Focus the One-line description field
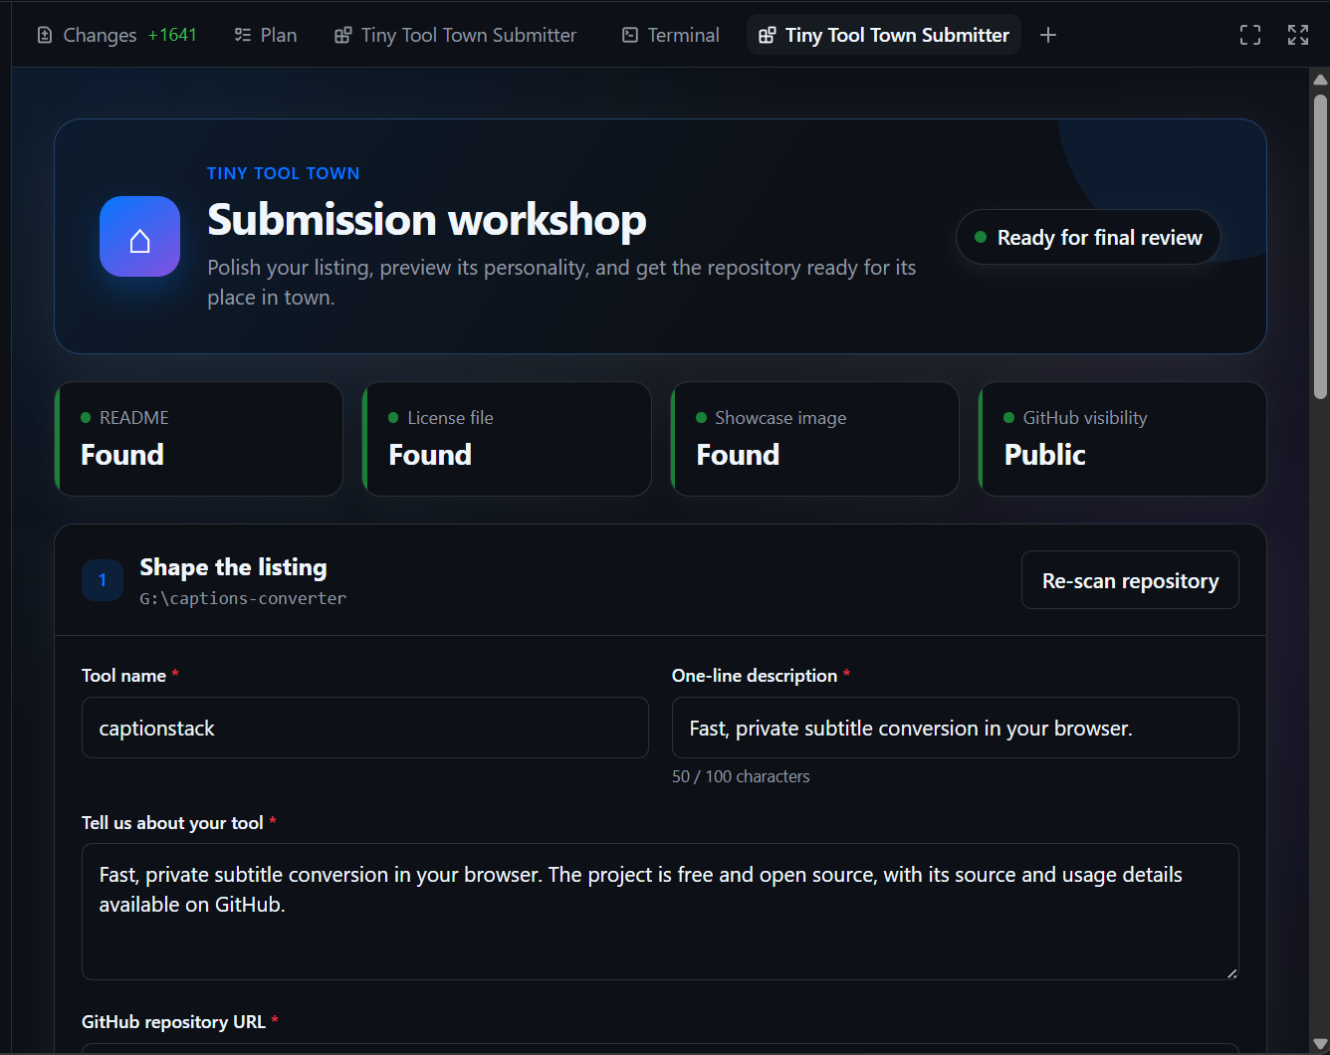Image resolution: width=1330 pixels, height=1055 pixels. [x=956, y=728]
